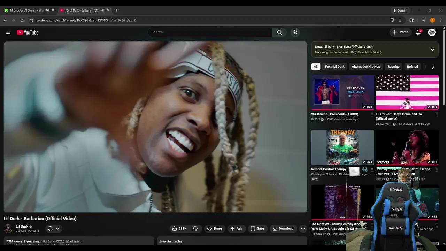
Task: Open the #LilDurk hashtag
Action: coord(48,241)
